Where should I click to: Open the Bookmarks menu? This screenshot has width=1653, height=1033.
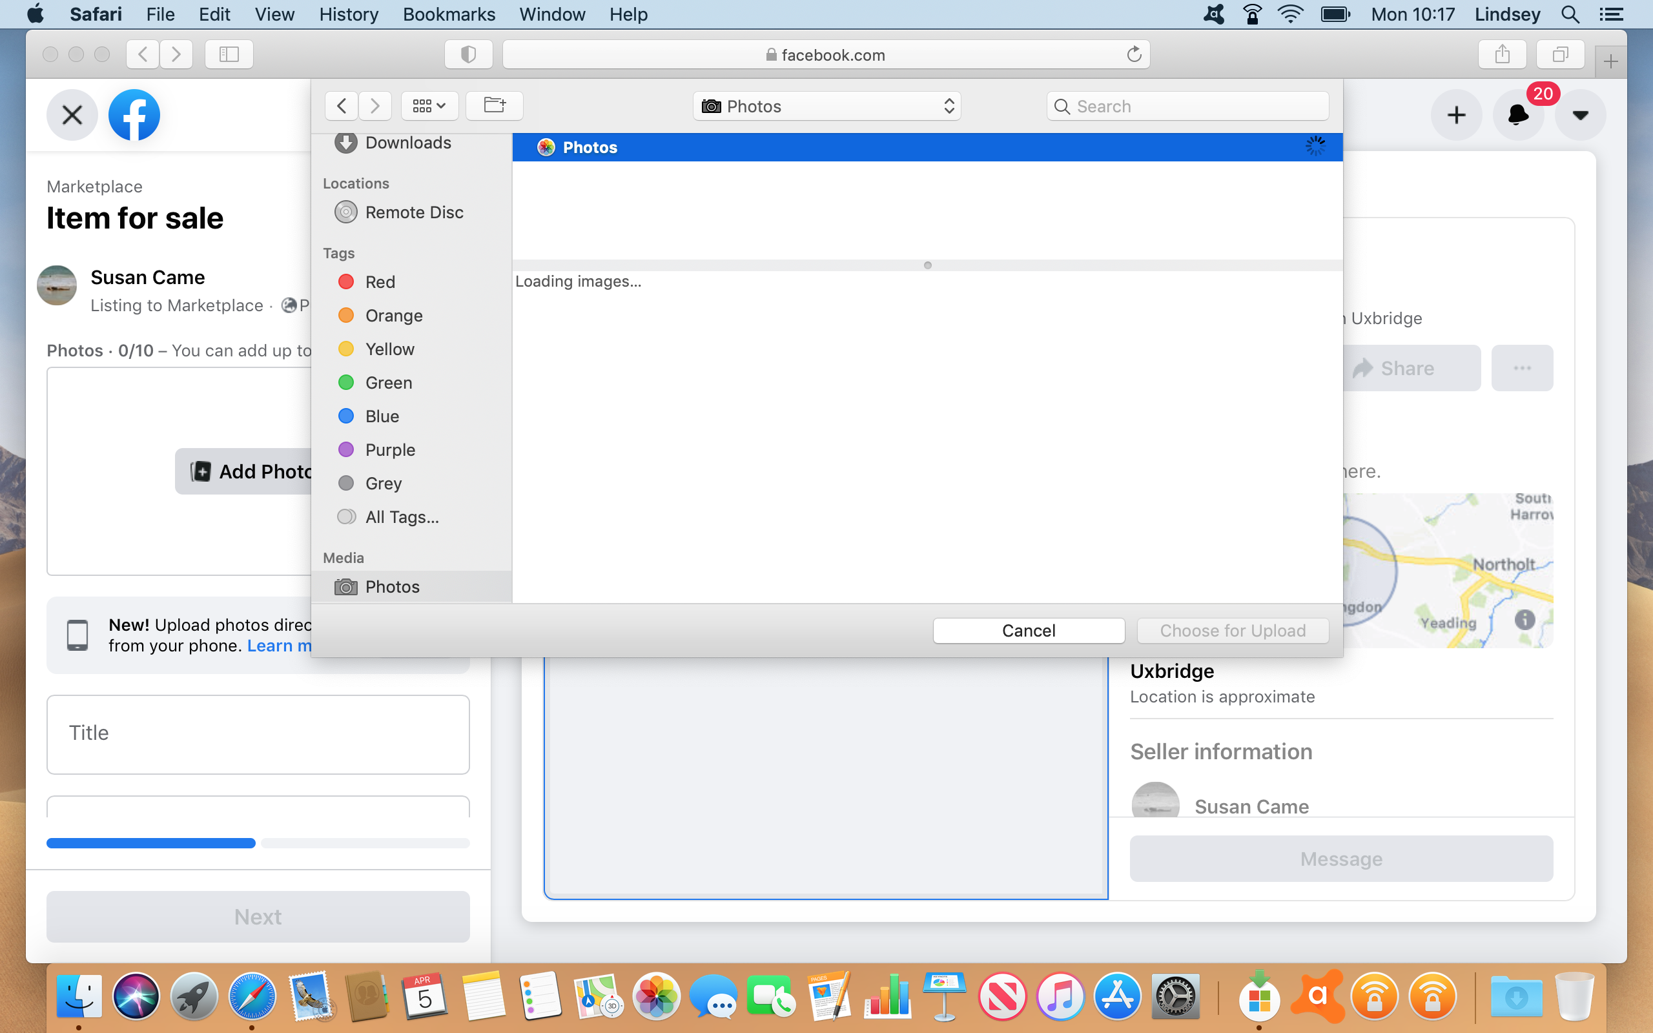[x=449, y=14]
